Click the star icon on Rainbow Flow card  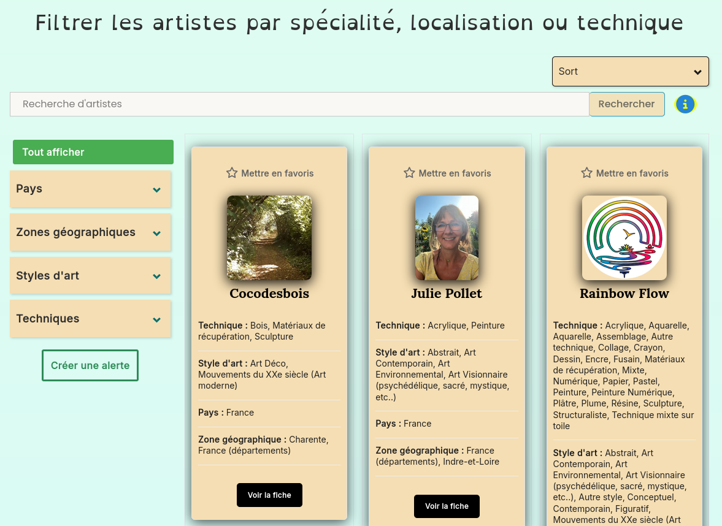586,173
